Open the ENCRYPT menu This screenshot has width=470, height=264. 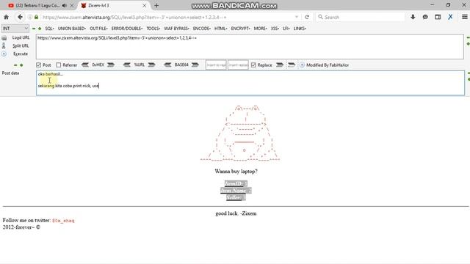(x=240, y=29)
